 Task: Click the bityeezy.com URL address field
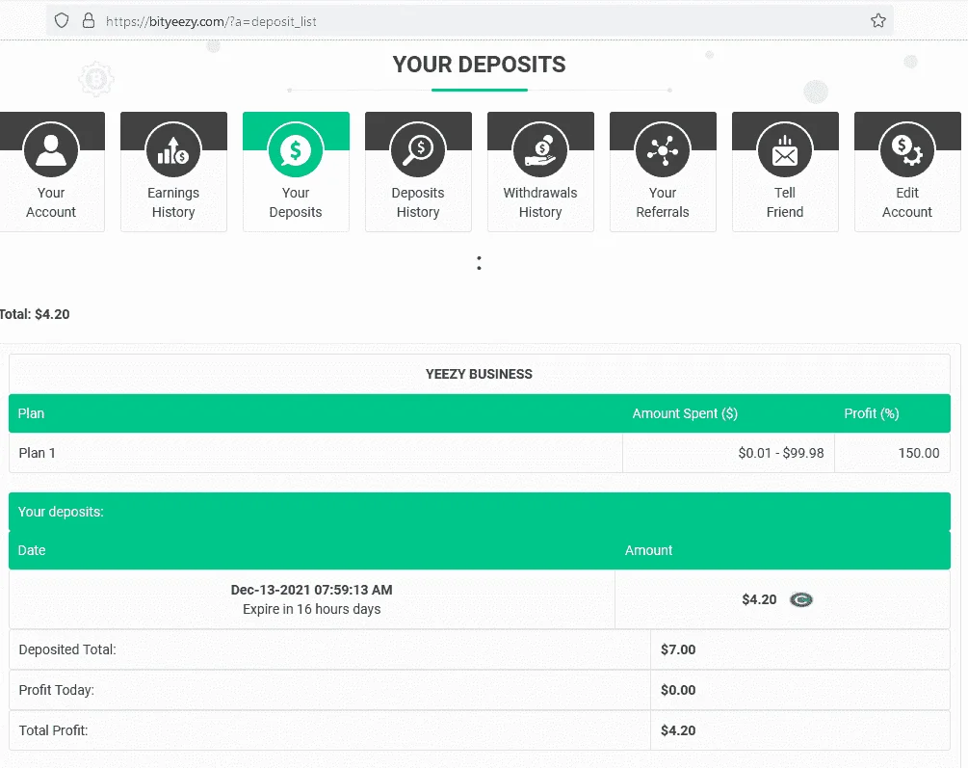(469, 21)
